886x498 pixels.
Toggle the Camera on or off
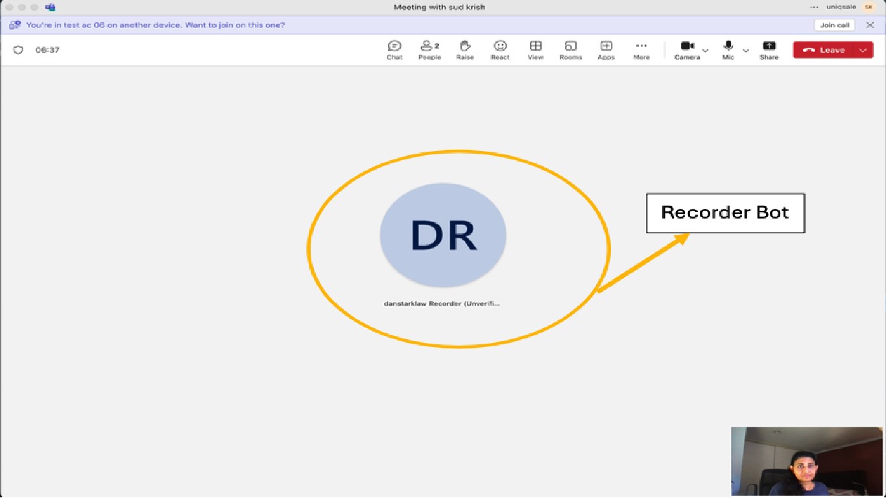point(687,50)
